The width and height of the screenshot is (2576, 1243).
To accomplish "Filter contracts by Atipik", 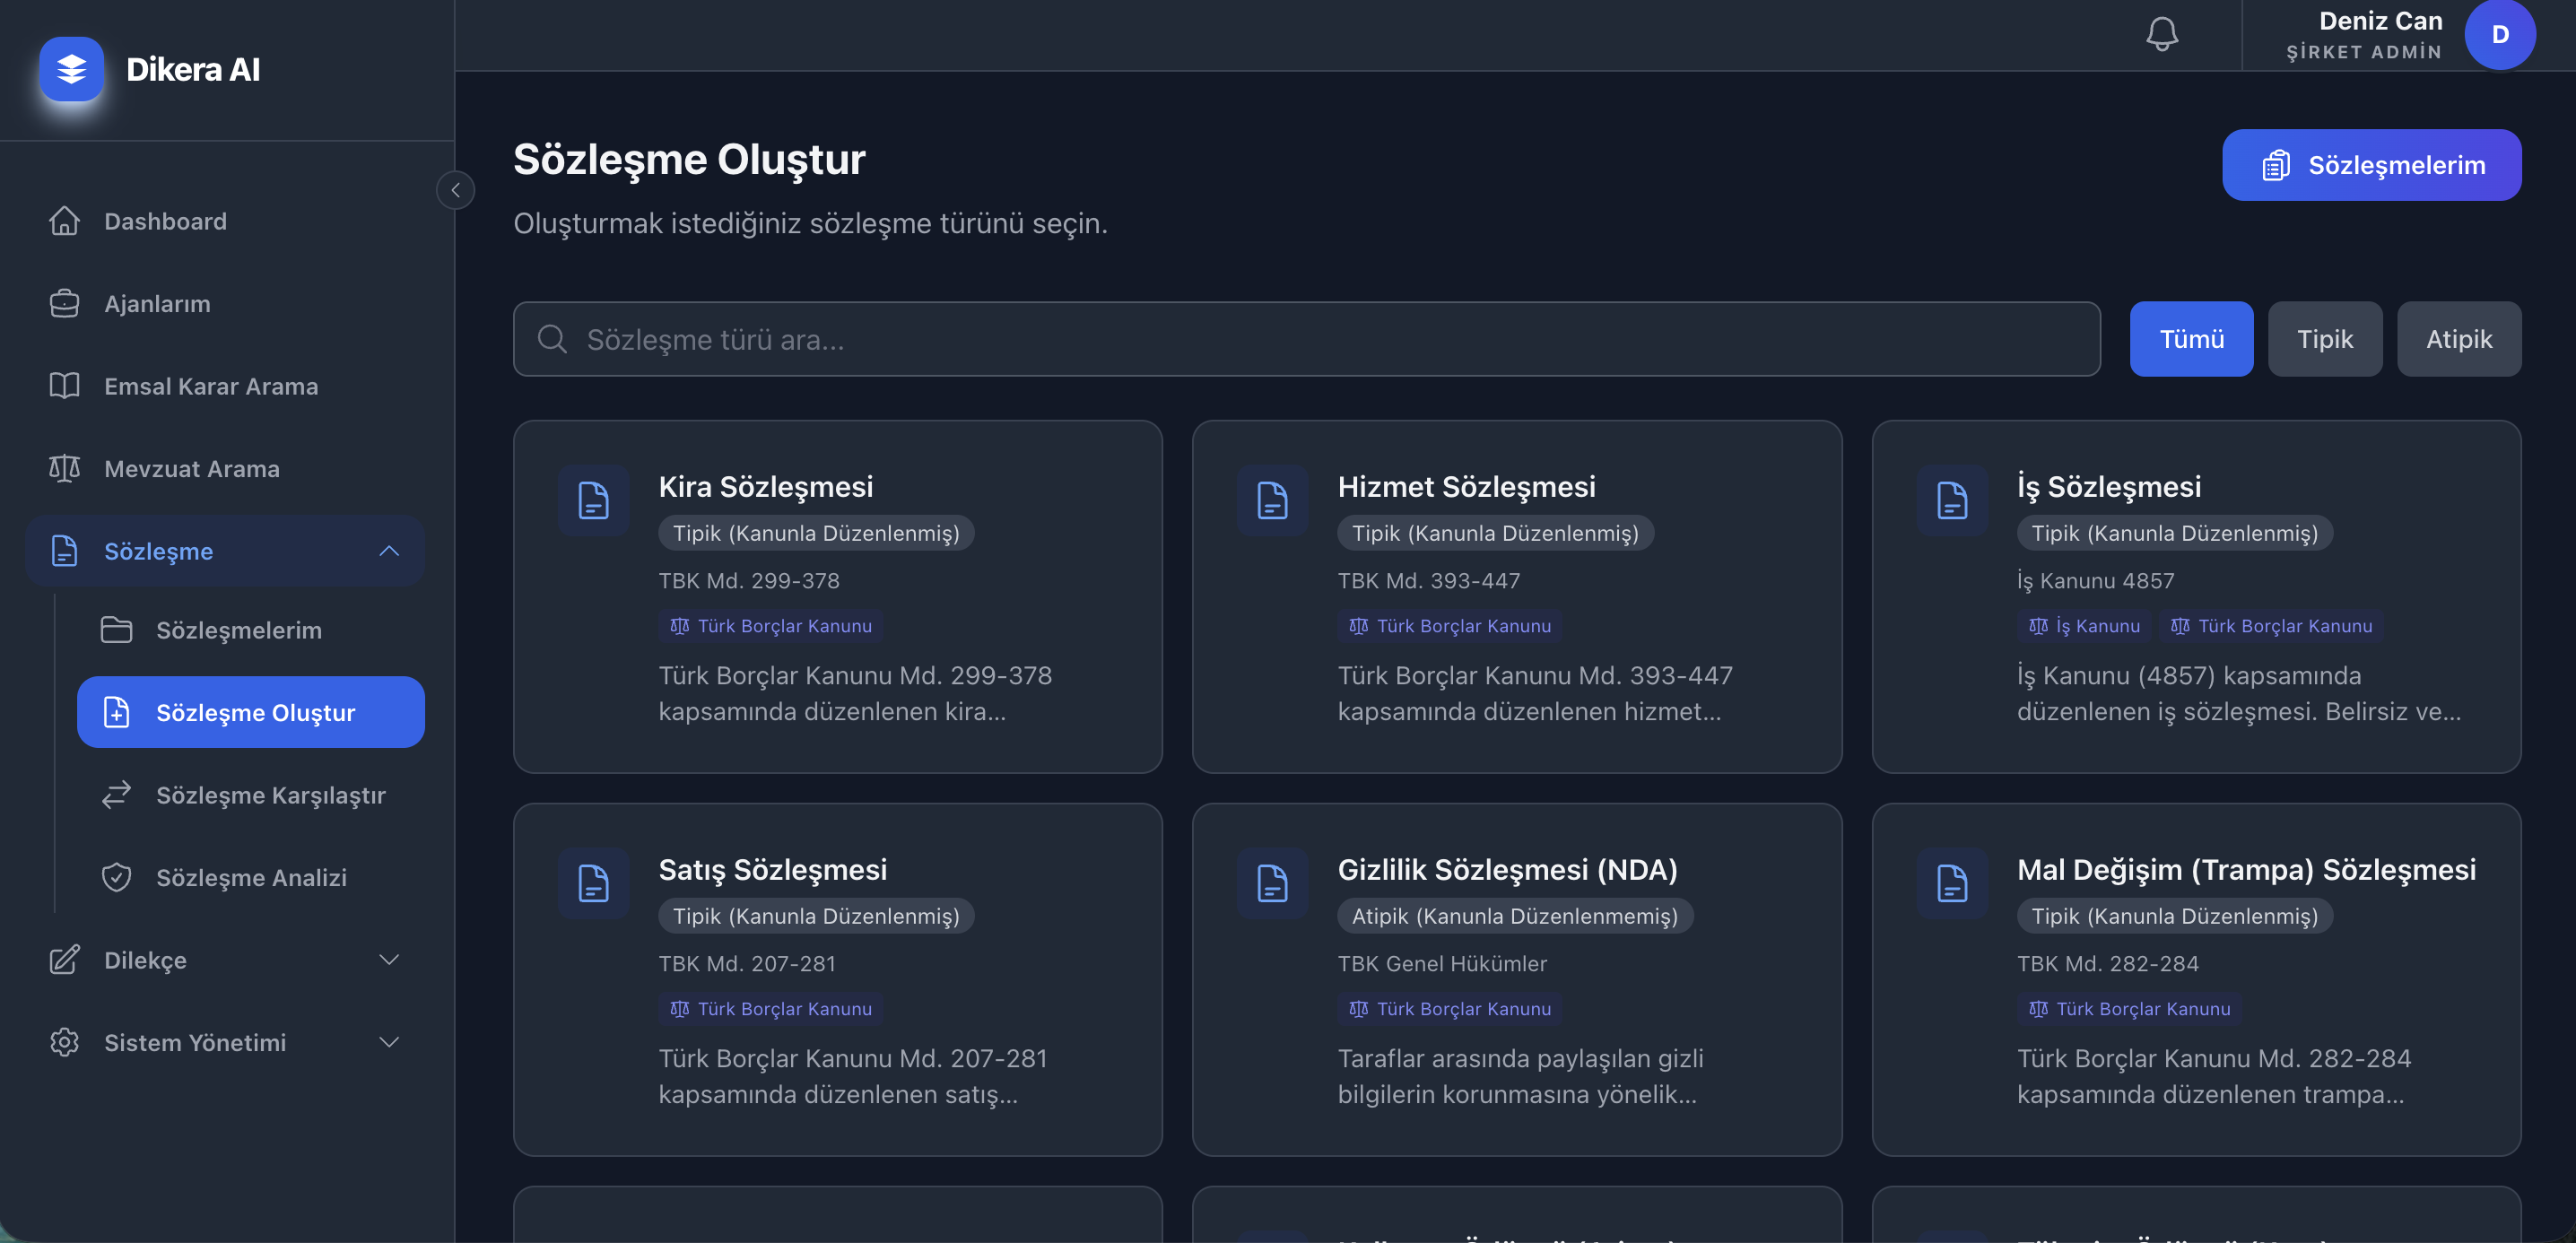I will [2458, 339].
